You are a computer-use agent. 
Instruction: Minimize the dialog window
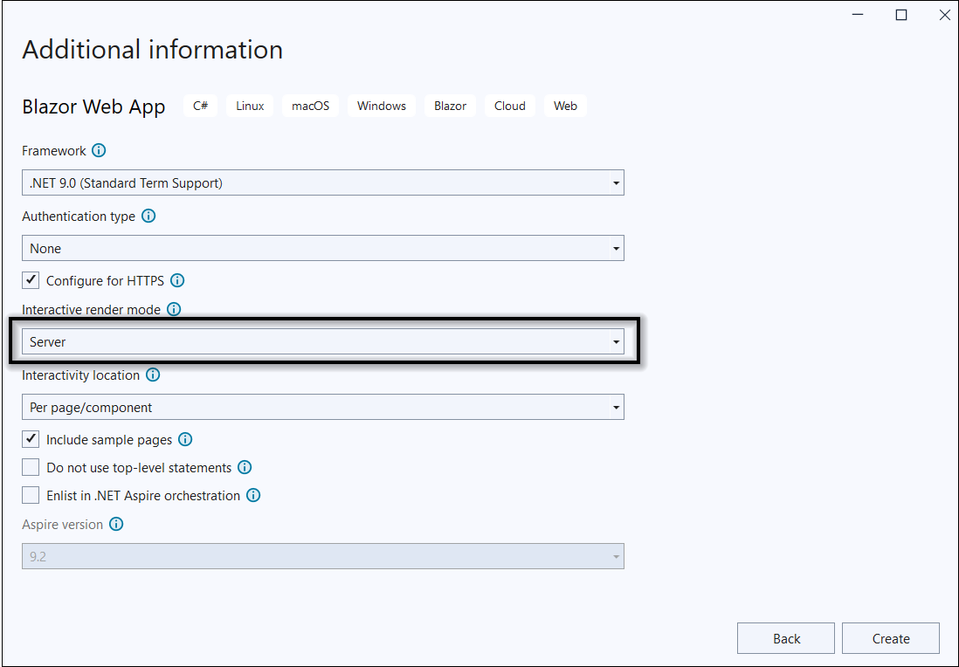pyautogui.click(x=858, y=15)
